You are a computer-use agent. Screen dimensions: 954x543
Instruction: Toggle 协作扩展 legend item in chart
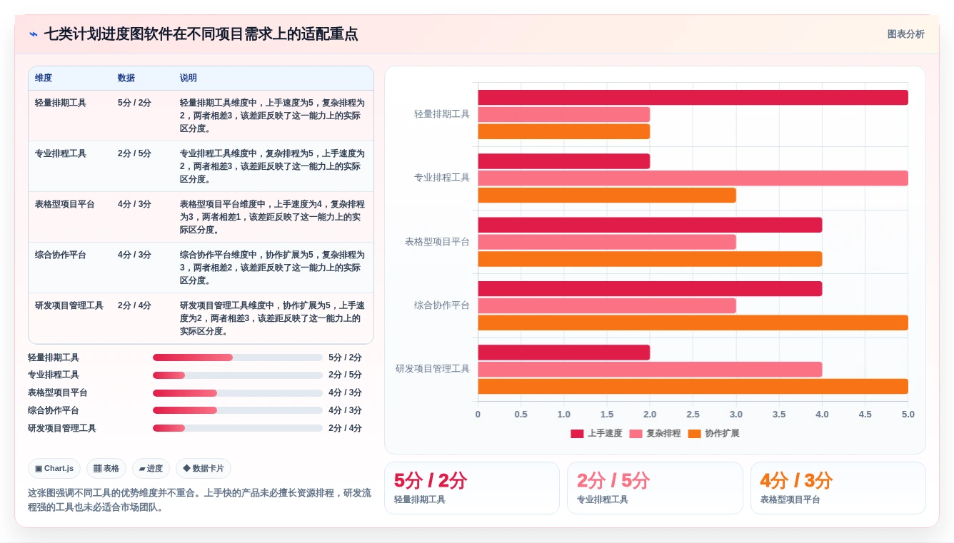click(x=713, y=433)
